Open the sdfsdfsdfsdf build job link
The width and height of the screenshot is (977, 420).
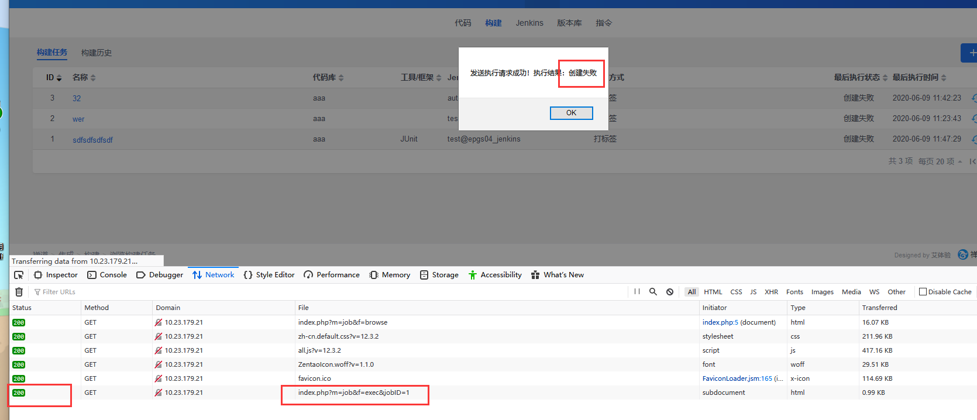92,140
